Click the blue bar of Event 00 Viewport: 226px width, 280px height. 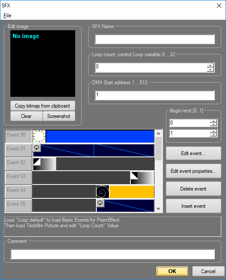coord(100,136)
